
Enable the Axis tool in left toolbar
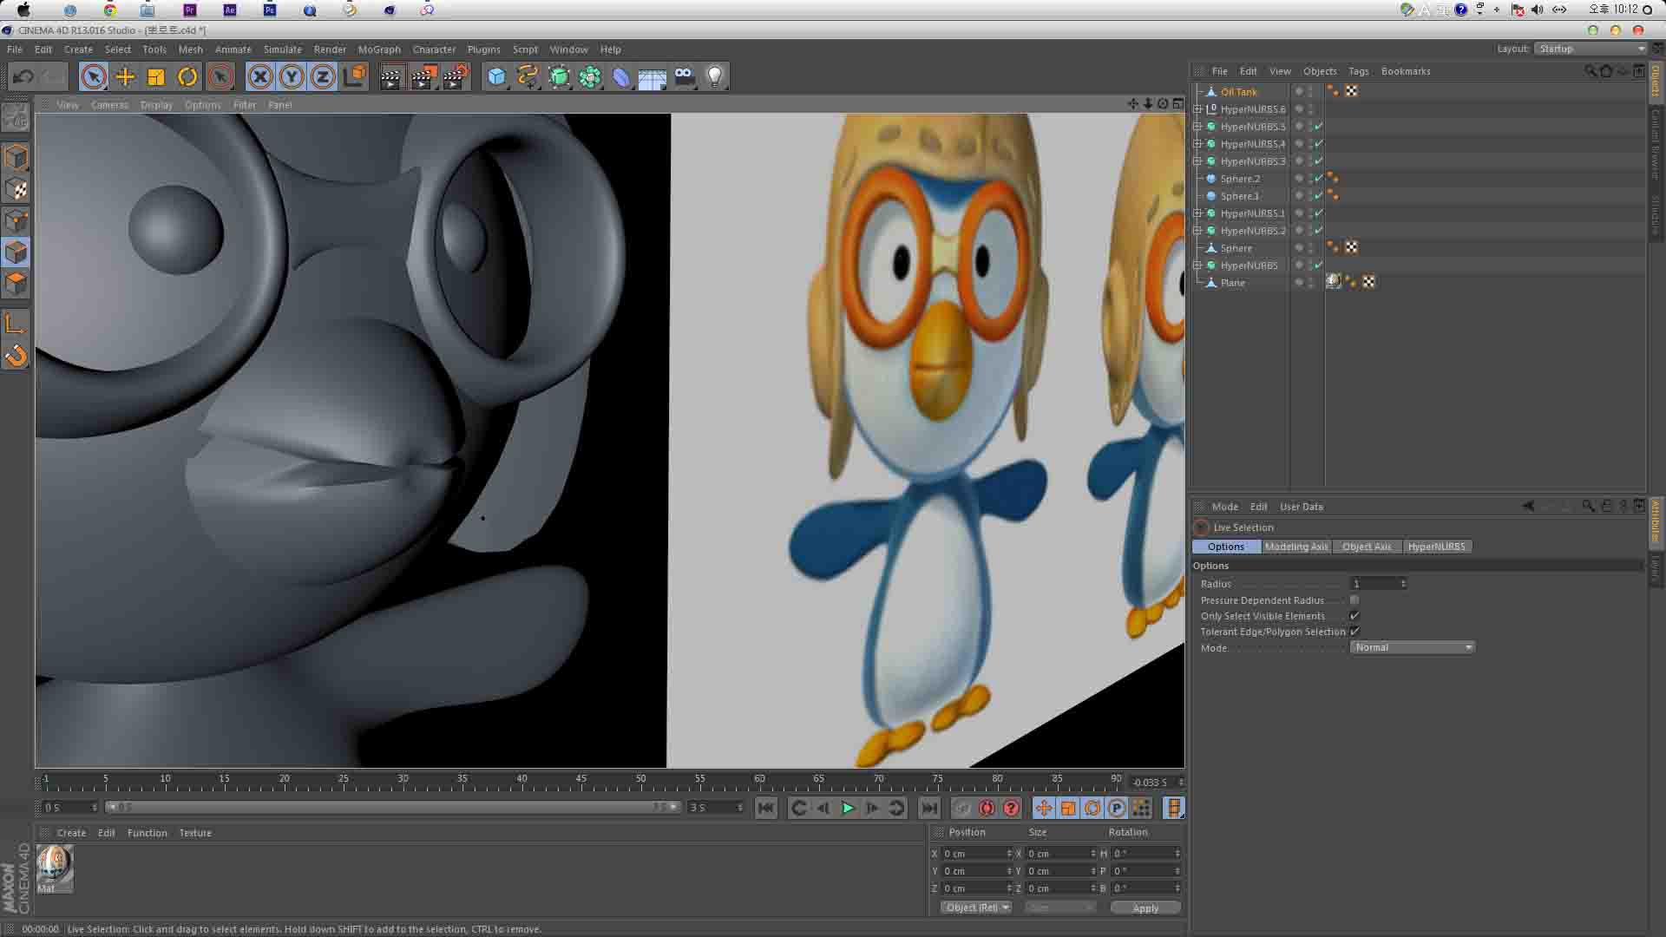16,324
